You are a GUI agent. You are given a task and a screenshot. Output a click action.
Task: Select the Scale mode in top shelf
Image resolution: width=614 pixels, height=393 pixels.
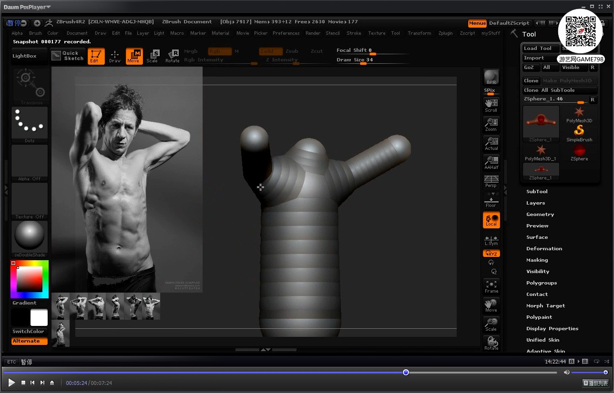(x=153, y=56)
